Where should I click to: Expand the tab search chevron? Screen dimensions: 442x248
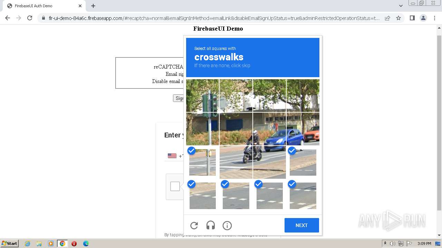pyautogui.click(x=401, y=6)
